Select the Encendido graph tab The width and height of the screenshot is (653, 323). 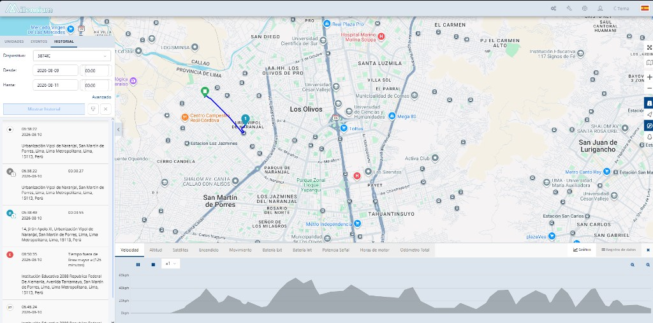[209, 250]
